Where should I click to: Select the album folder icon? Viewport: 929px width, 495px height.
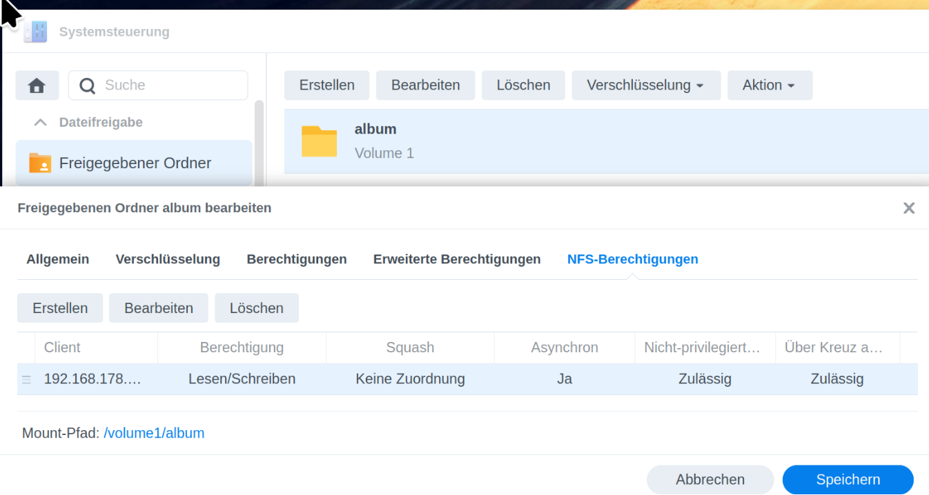click(319, 141)
